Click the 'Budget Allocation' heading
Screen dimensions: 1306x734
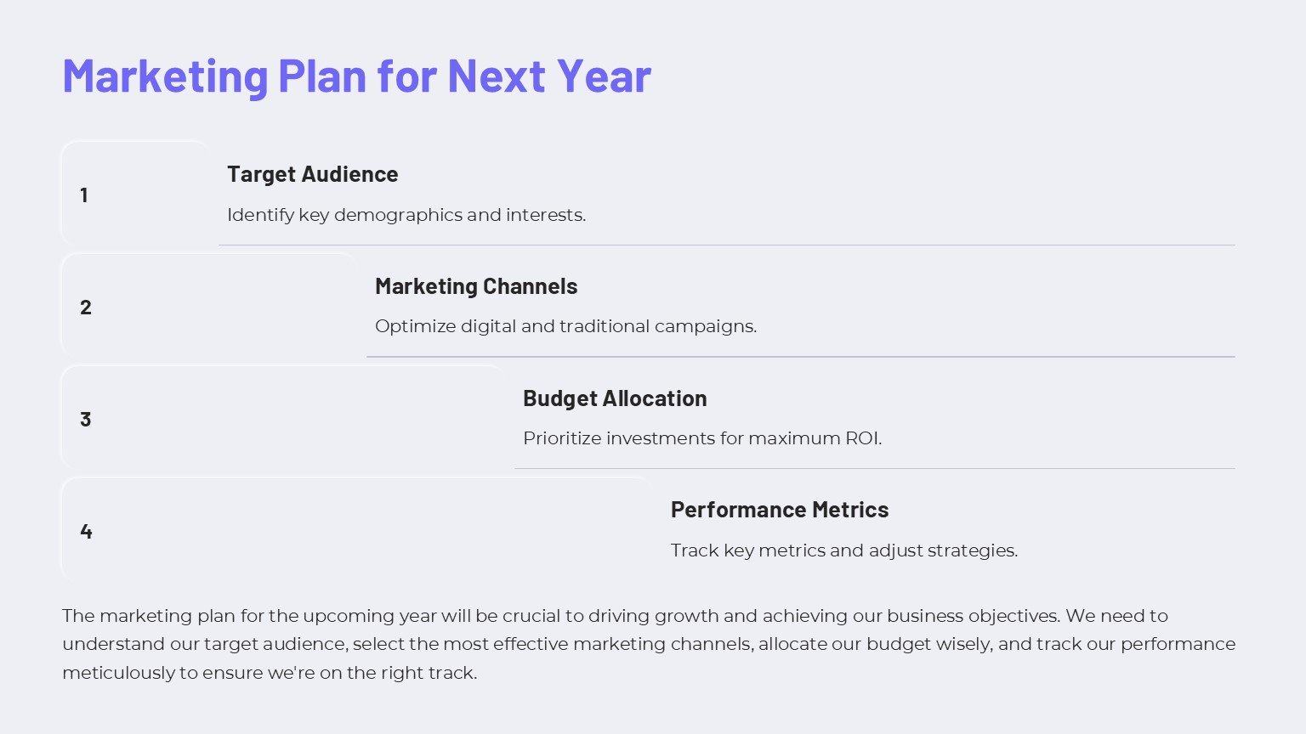point(615,398)
